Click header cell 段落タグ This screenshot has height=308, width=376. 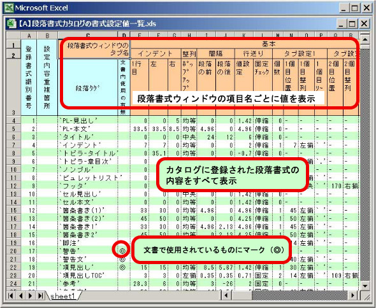click(88, 87)
